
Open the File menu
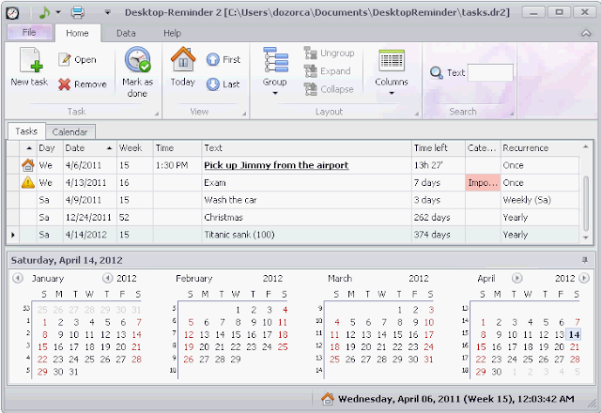(x=29, y=32)
